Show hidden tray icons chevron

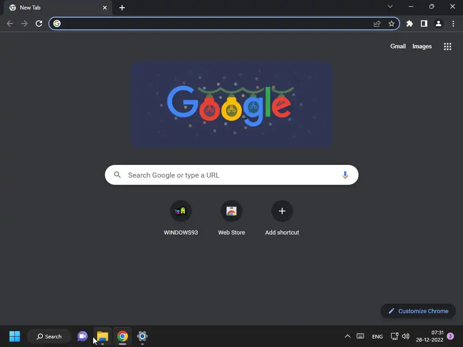348,336
